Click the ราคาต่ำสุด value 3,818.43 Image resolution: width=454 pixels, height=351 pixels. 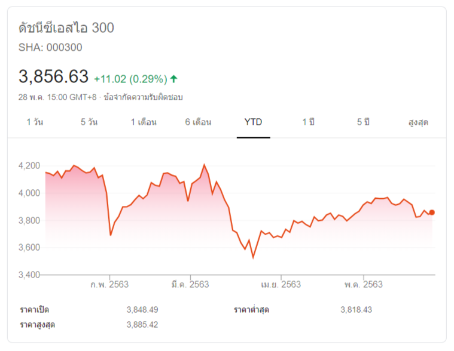356,310
